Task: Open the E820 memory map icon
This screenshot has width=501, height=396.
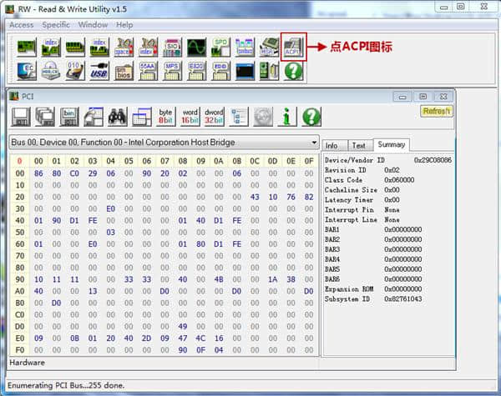Action: 196,71
